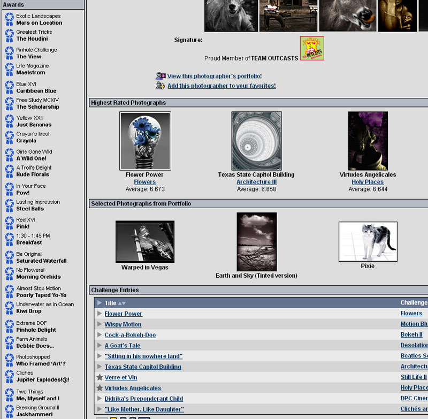Open the Earth and Sky tinted thumbnail
Screen dimensions: 428x419
pyautogui.click(x=257, y=242)
